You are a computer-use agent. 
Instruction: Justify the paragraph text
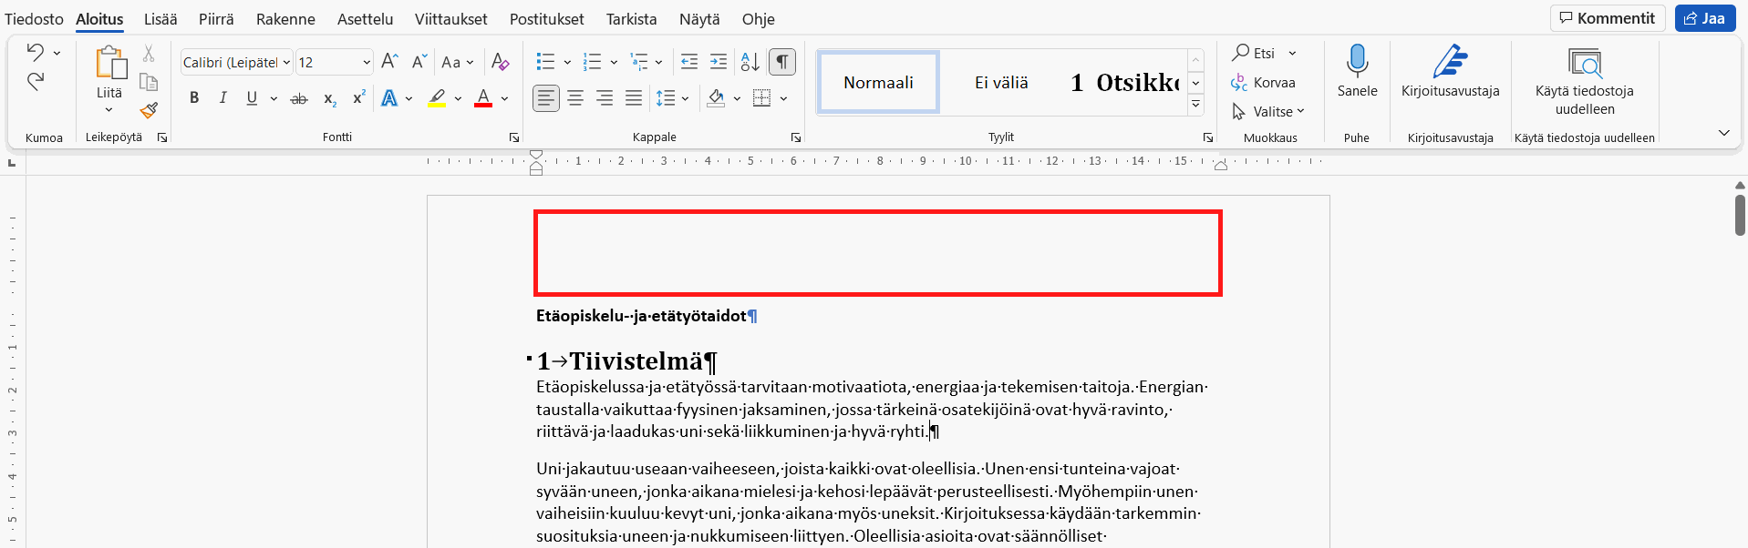pos(634,98)
